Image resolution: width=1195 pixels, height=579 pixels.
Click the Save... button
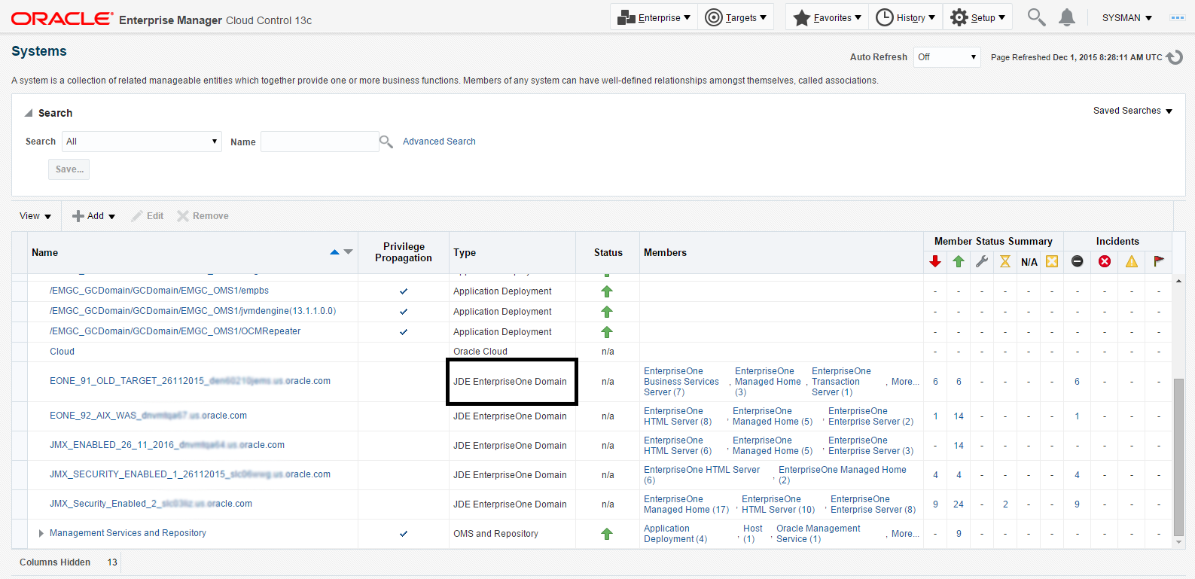coord(69,169)
